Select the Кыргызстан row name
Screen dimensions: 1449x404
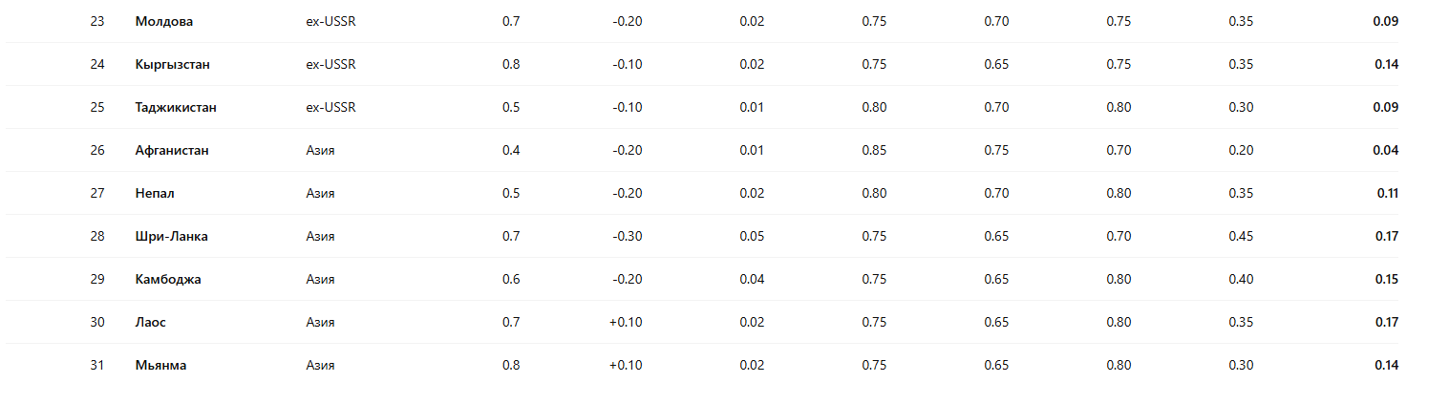click(x=172, y=64)
